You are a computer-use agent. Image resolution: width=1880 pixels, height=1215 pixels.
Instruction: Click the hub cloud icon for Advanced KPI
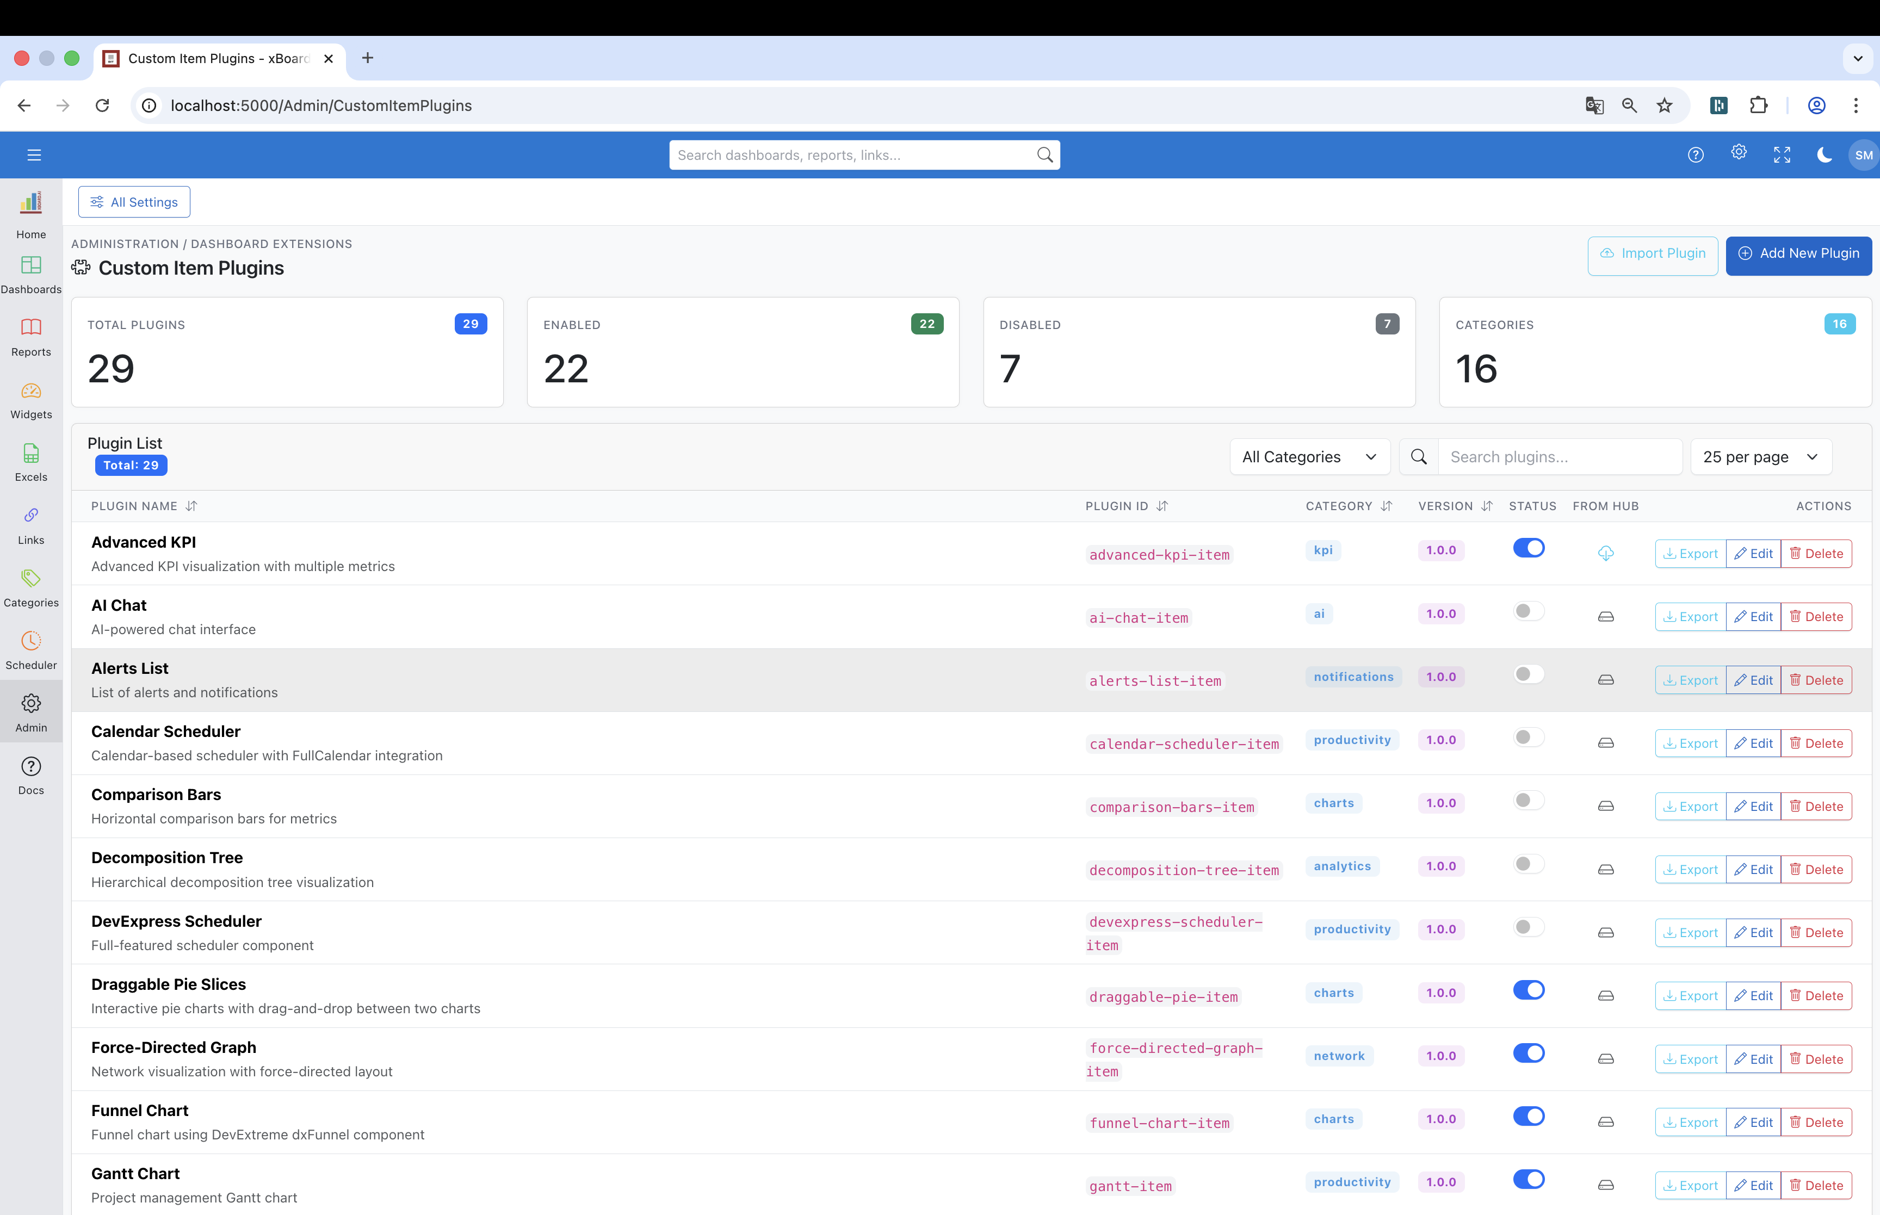(x=1605, y=553)
